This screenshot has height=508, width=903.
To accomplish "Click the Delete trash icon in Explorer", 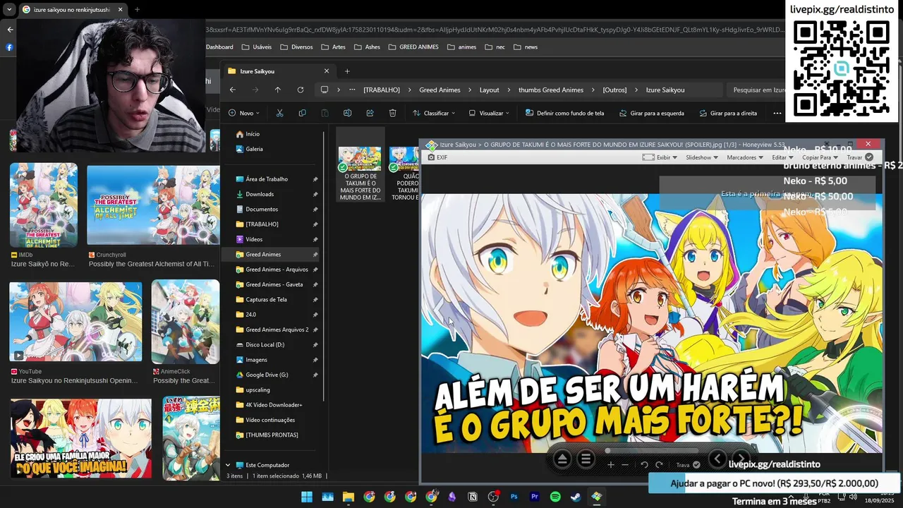I will tap(392, 113).
